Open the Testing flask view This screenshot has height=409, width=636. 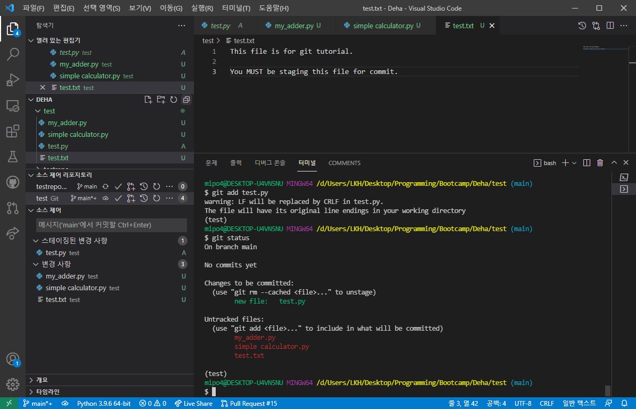[x=13, y=157]
